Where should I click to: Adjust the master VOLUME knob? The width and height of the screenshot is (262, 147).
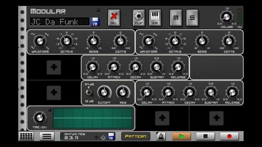point(227,17)
